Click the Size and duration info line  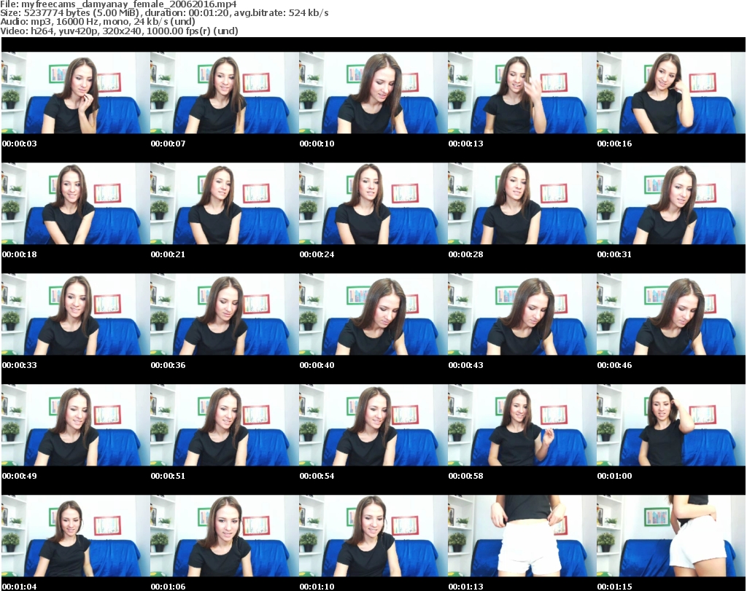click(164, 13)
